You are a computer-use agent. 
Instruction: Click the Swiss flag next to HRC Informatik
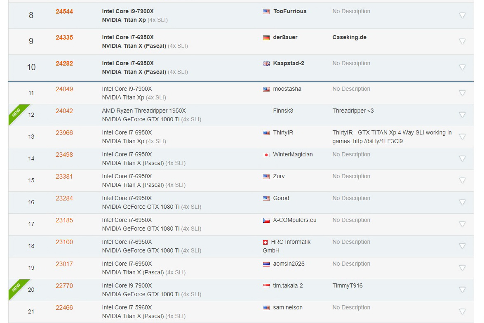click(x=265, y=243)
